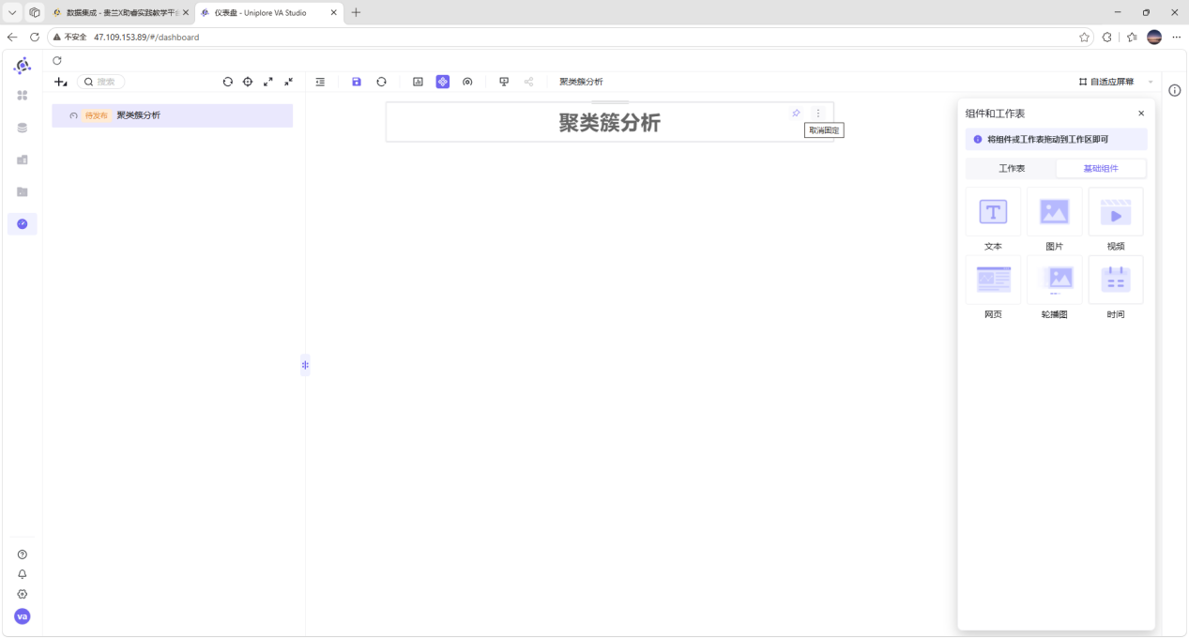Open the folder sidebar icon
Screen dimensions: 1189x638
coord(23,191)
